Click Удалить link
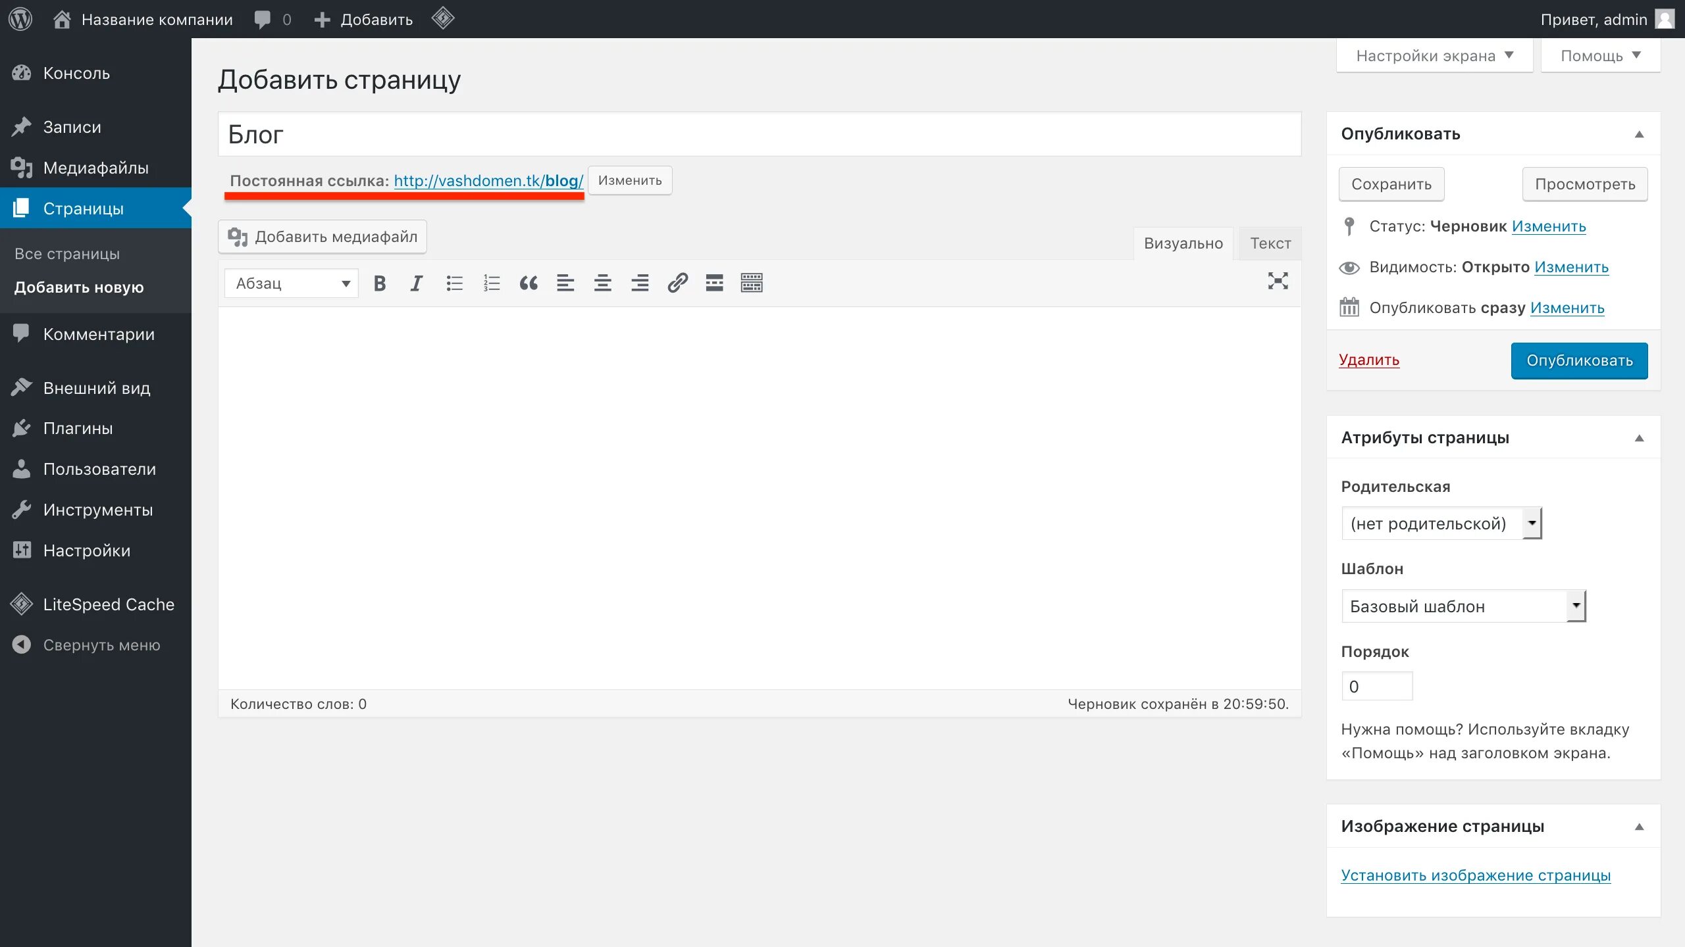The width and height of the screenshot is (1685, 947). click(1369, 360)
